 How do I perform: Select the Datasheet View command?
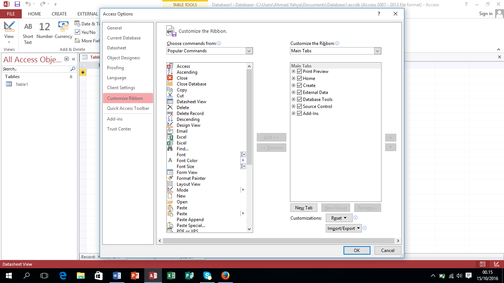tap(191, 101)
